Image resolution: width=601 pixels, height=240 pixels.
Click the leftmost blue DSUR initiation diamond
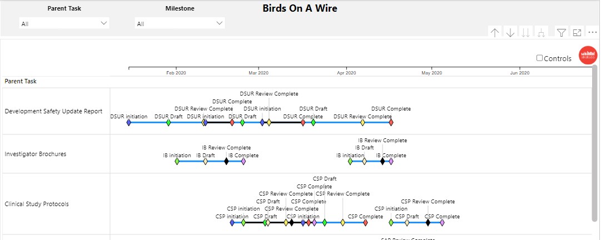tap(128, 122)
